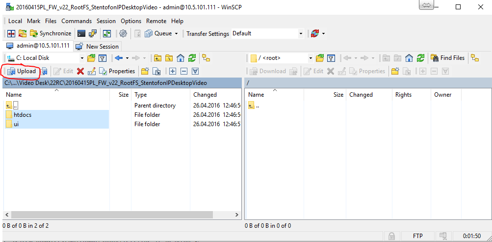The width and height of the screenshot is (492, 242).
Task: Click the Upload button
Action: coord(22,71)
